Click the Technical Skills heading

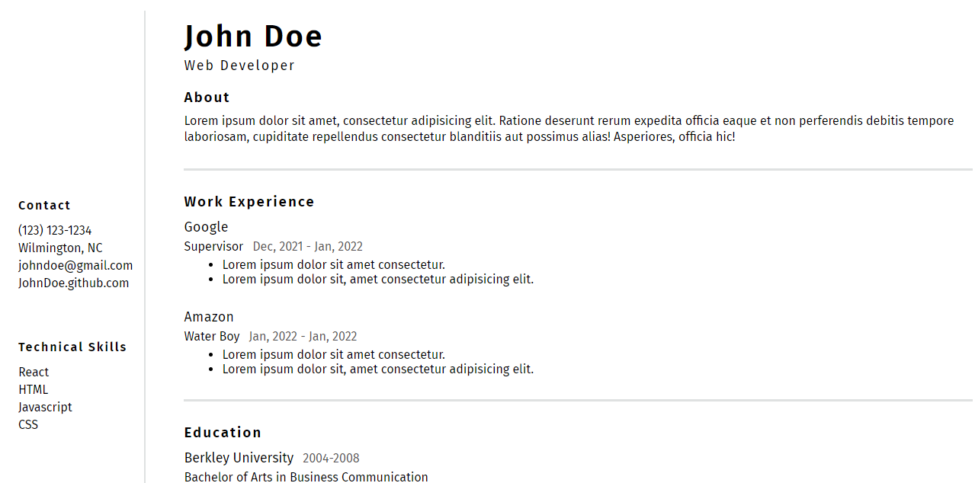click(x=72, y=347)
